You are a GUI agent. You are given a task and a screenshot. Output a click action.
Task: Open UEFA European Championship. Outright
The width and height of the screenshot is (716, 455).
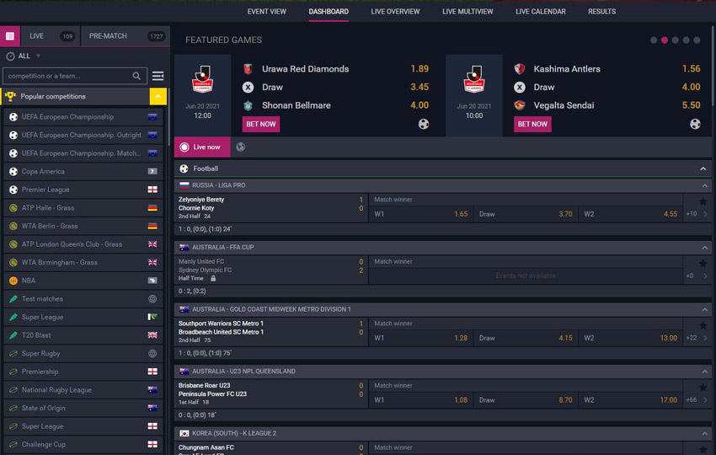(x=83, y=135)
